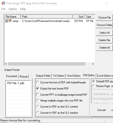Click the horizontal scrollbar thumb of file list

[47, 64]
